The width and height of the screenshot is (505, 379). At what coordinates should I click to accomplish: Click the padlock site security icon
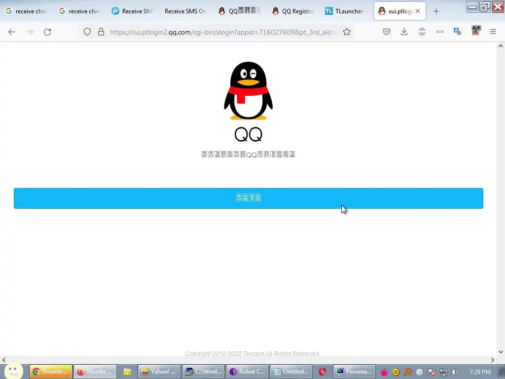click(101, 32)
